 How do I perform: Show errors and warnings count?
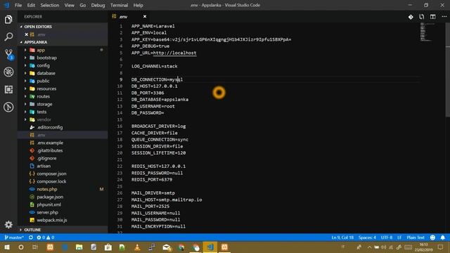coord(45,238)
